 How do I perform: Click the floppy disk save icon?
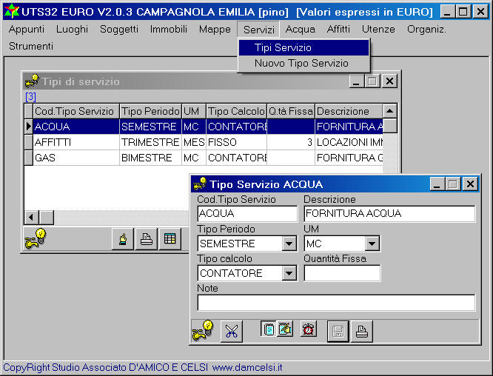(338, 331)
